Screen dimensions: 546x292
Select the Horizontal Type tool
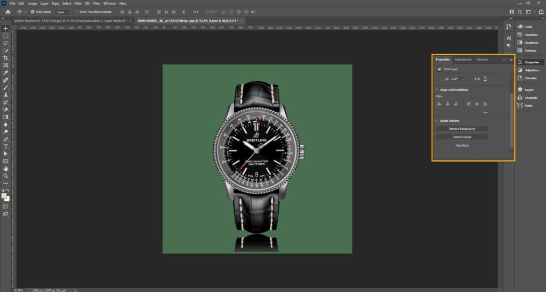coord(5,146)
